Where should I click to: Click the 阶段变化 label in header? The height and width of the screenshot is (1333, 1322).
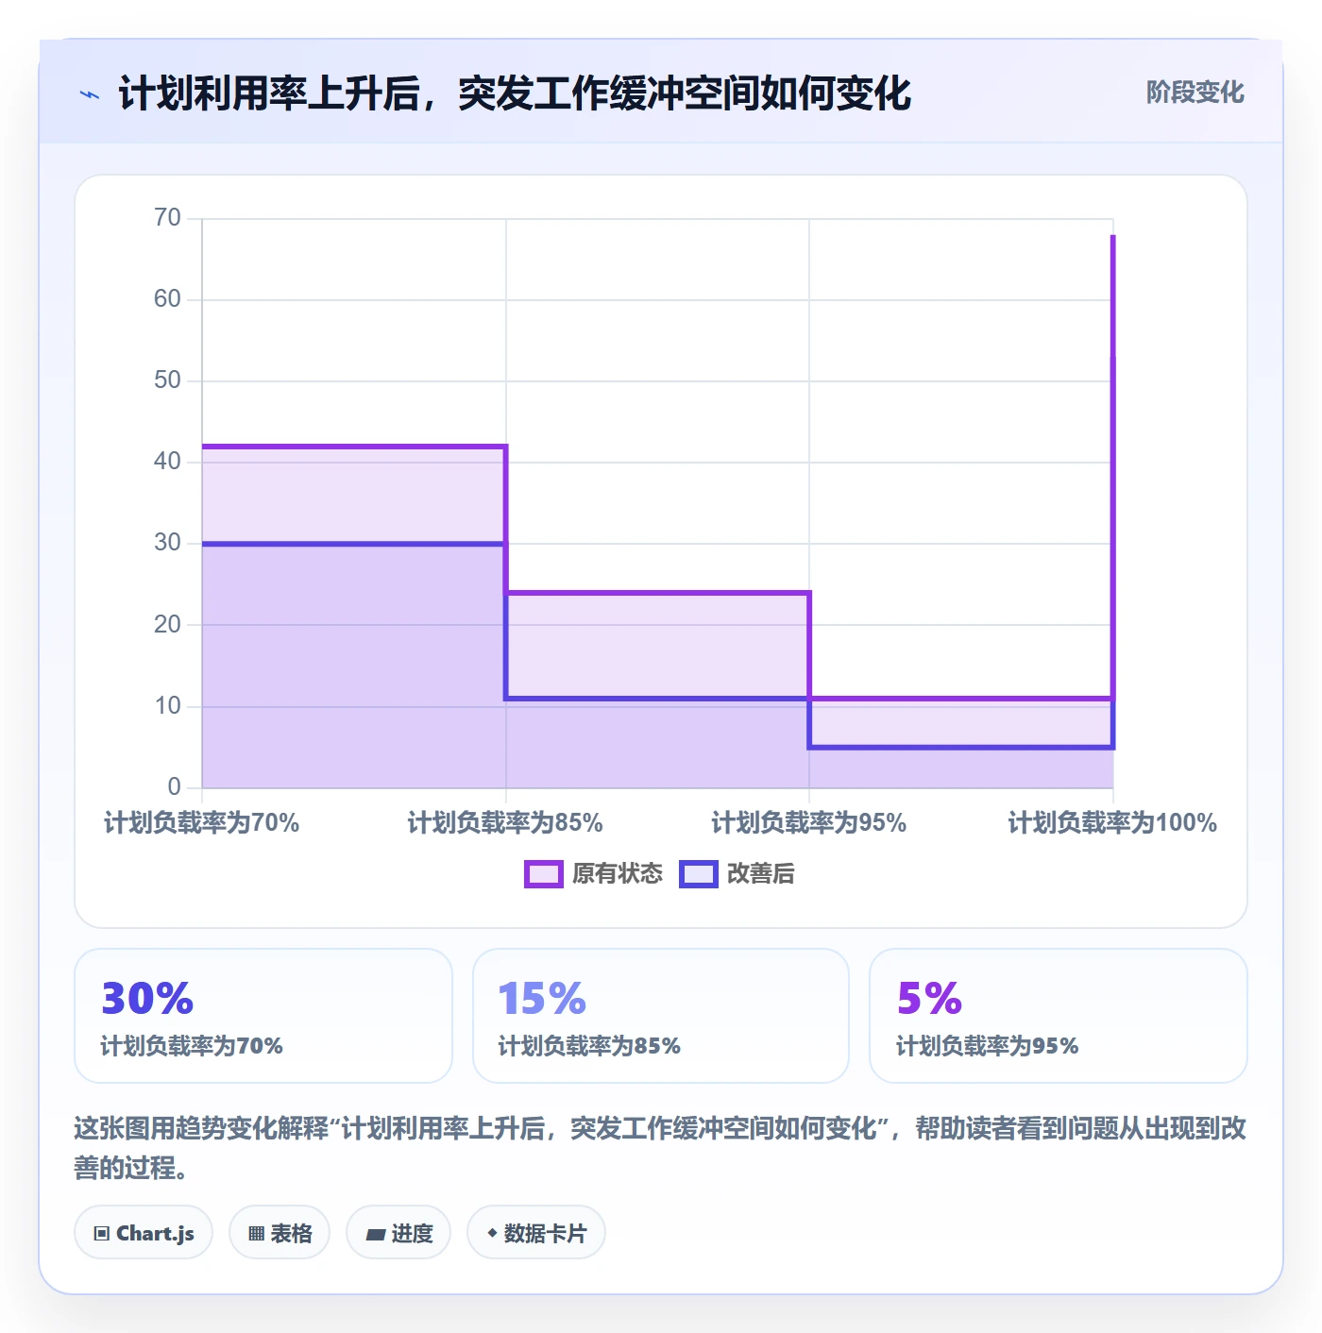point(1195,93)
